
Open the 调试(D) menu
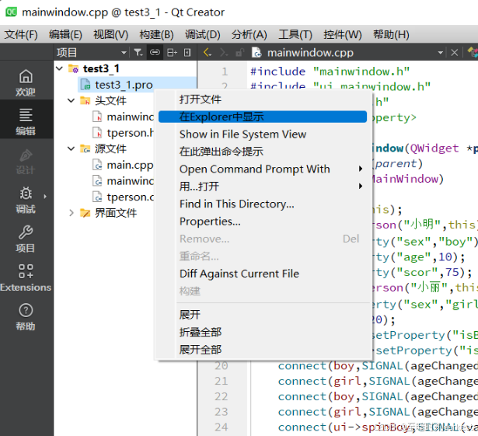pos(202,34)
